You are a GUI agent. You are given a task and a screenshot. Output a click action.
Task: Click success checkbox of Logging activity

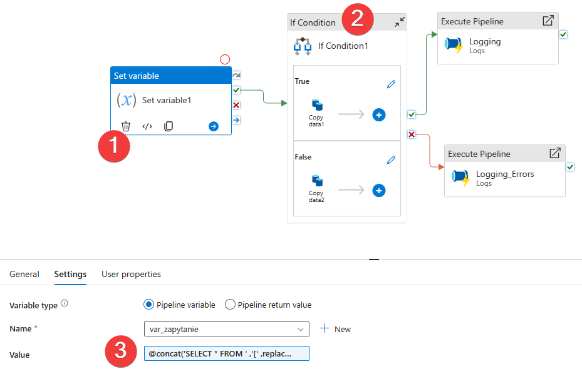click(563, 34)
